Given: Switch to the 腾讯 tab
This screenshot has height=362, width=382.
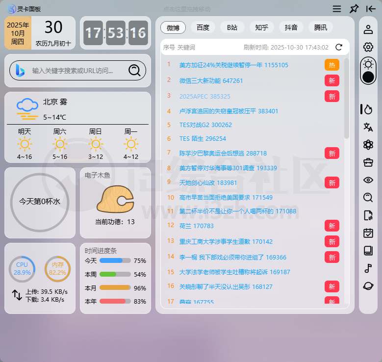Looking at the screenshot, I should click(321, 27).
